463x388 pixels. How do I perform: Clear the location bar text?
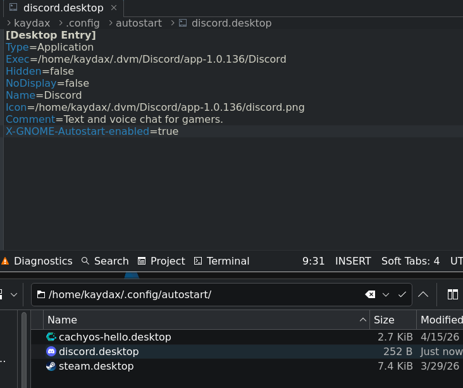(370, 294)
